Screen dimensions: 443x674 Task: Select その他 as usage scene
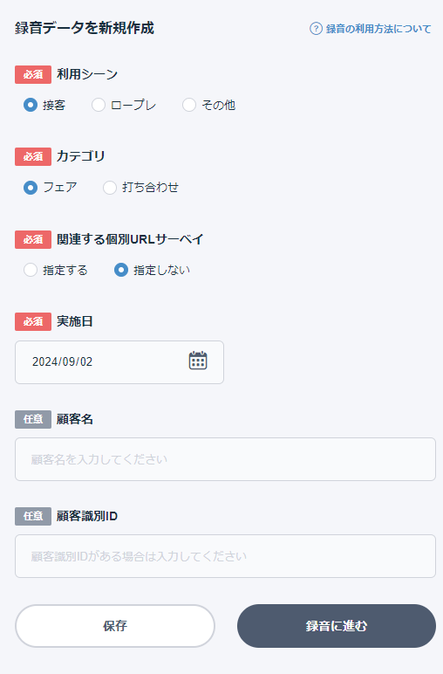pyautogui.click(x=189, y=105)
